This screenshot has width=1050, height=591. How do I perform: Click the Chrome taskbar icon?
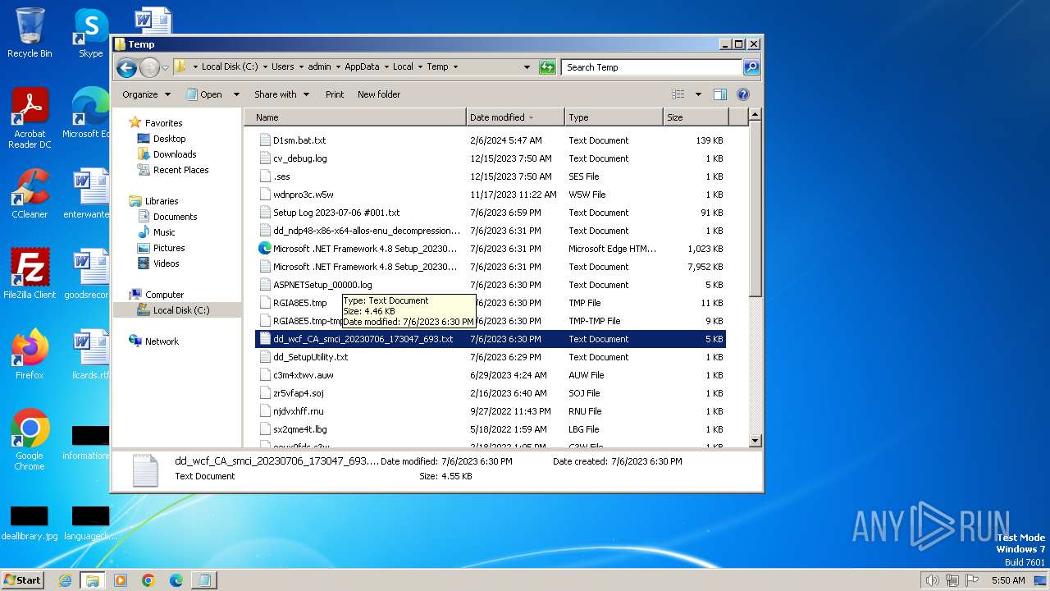[x=148, y=580]
